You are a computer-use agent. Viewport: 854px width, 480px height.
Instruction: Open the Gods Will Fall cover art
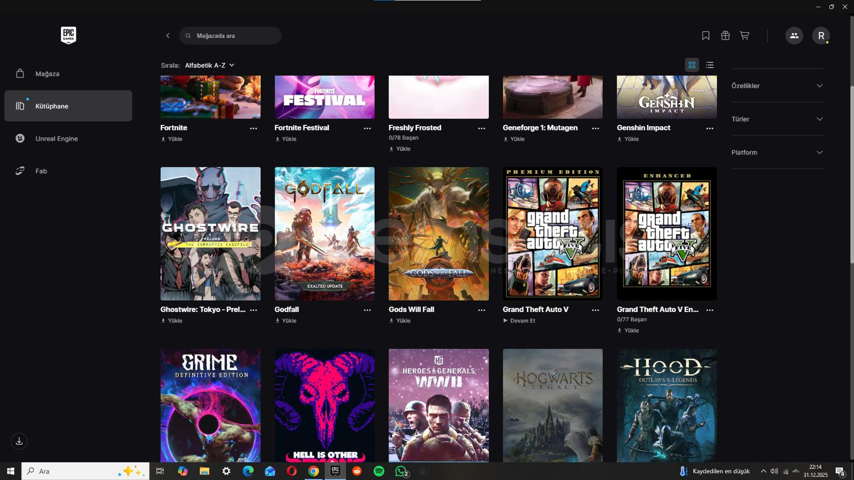coord(439,234)
